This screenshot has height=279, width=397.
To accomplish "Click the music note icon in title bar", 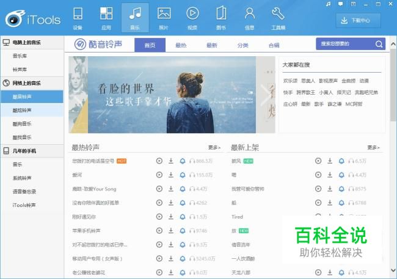I will [329, 4].
